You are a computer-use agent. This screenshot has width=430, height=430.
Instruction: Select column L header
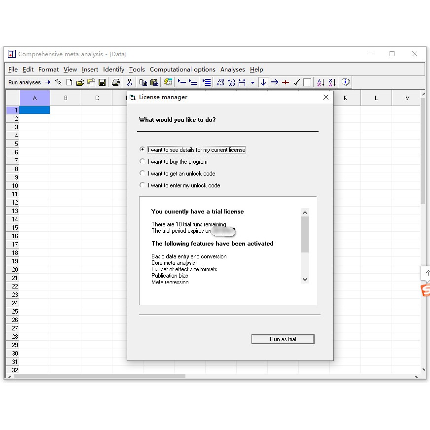click(x=376, y=98)
